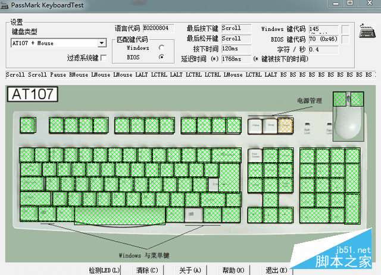Open help with the 帮助(H) button

(233, 270)
